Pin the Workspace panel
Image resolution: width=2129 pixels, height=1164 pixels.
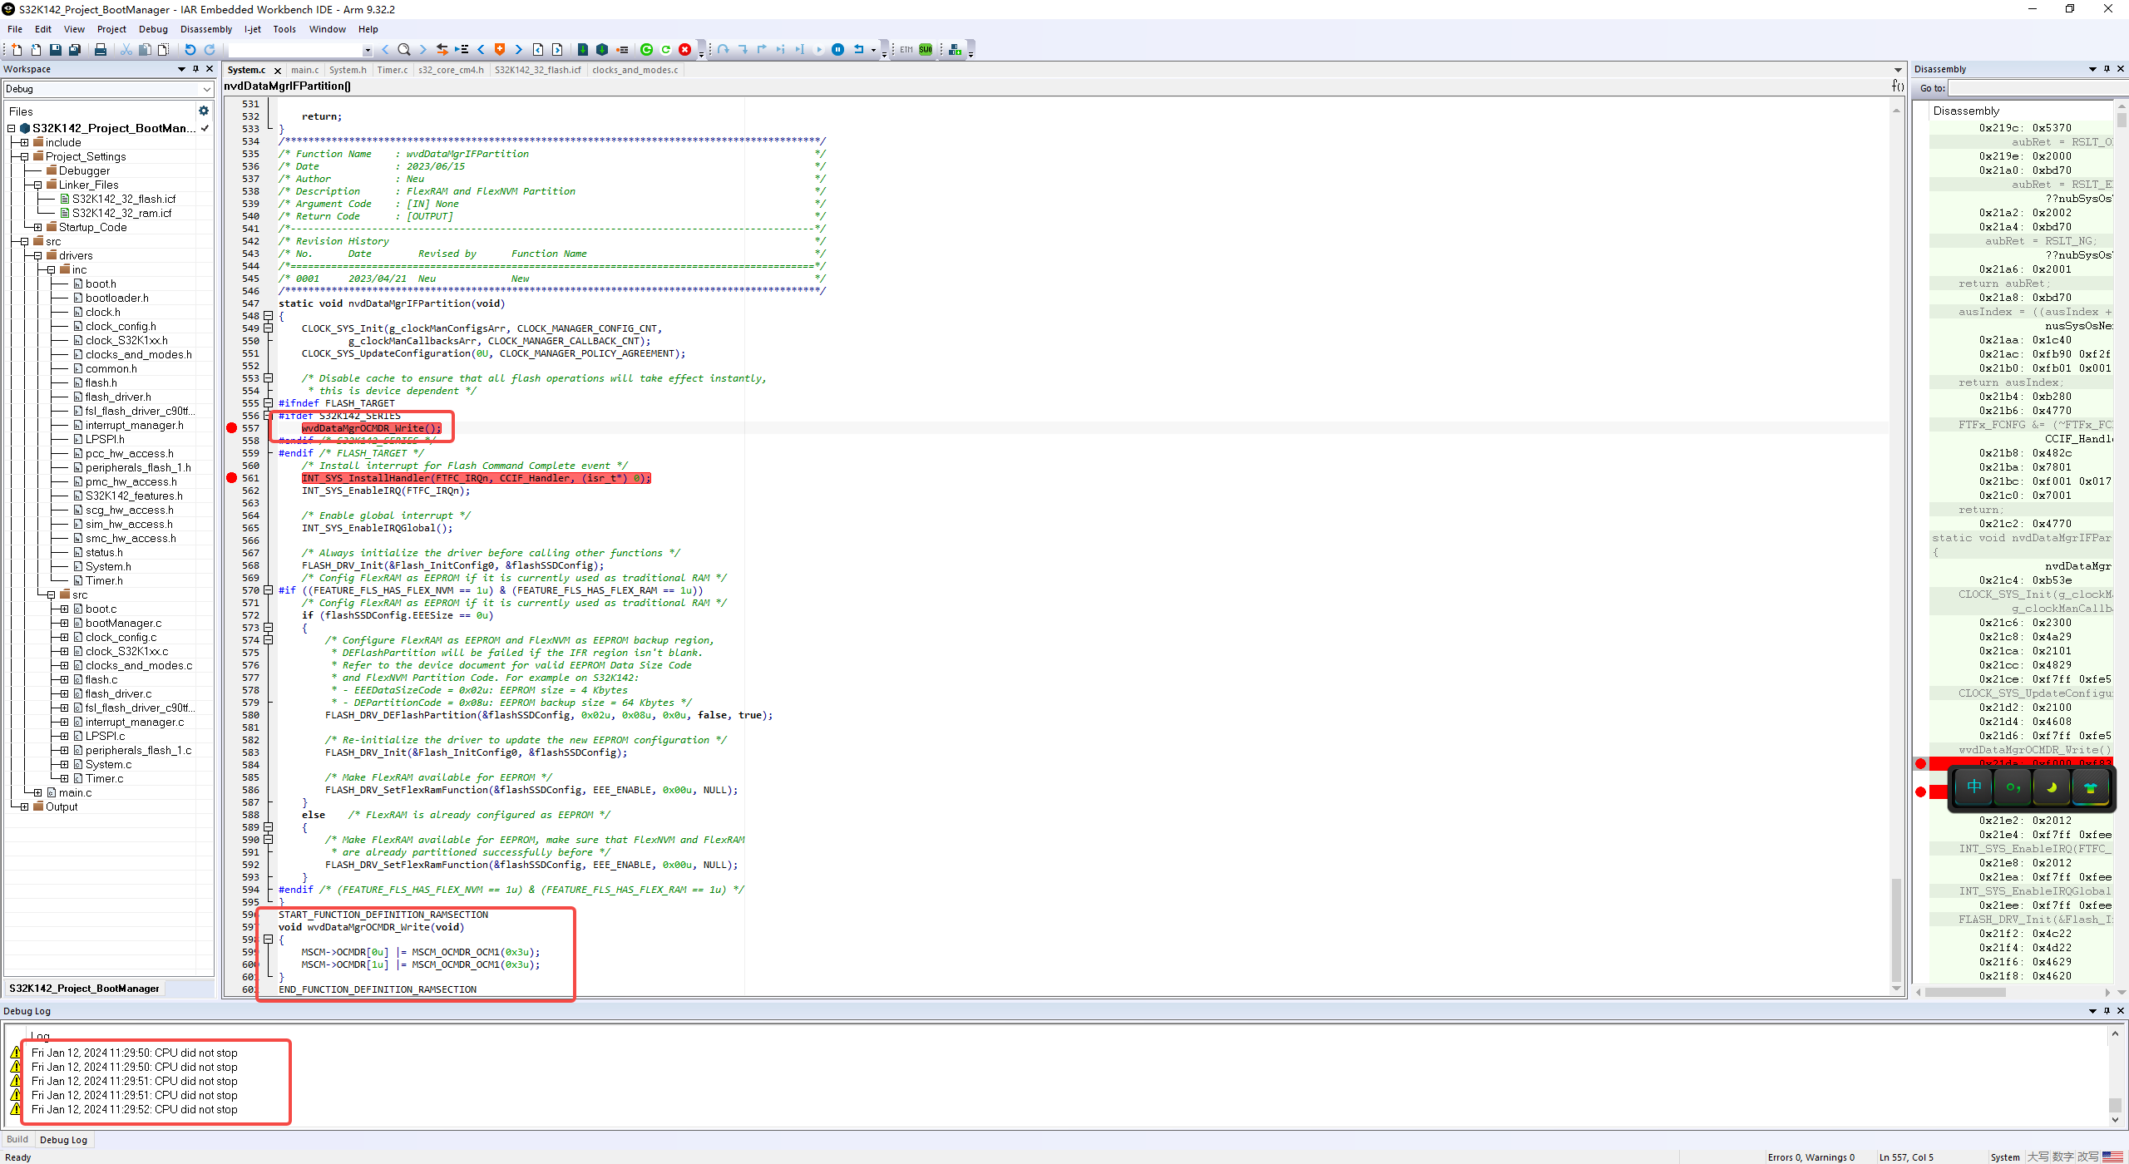(194, 69)
